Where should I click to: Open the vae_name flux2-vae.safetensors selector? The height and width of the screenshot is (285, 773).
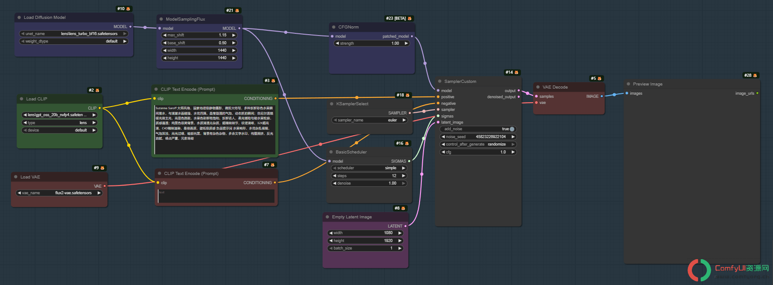point(59,193)
